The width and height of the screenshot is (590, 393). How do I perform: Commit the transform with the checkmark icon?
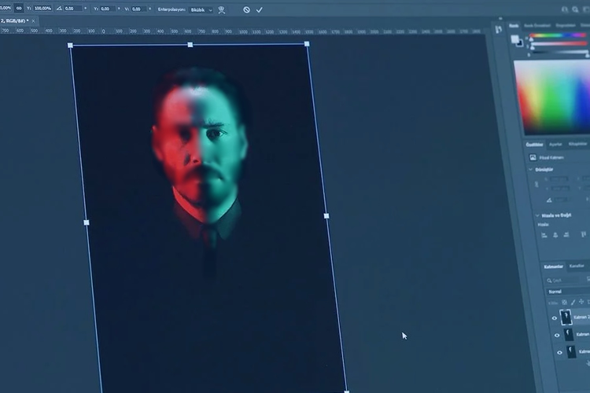point(260,10)
